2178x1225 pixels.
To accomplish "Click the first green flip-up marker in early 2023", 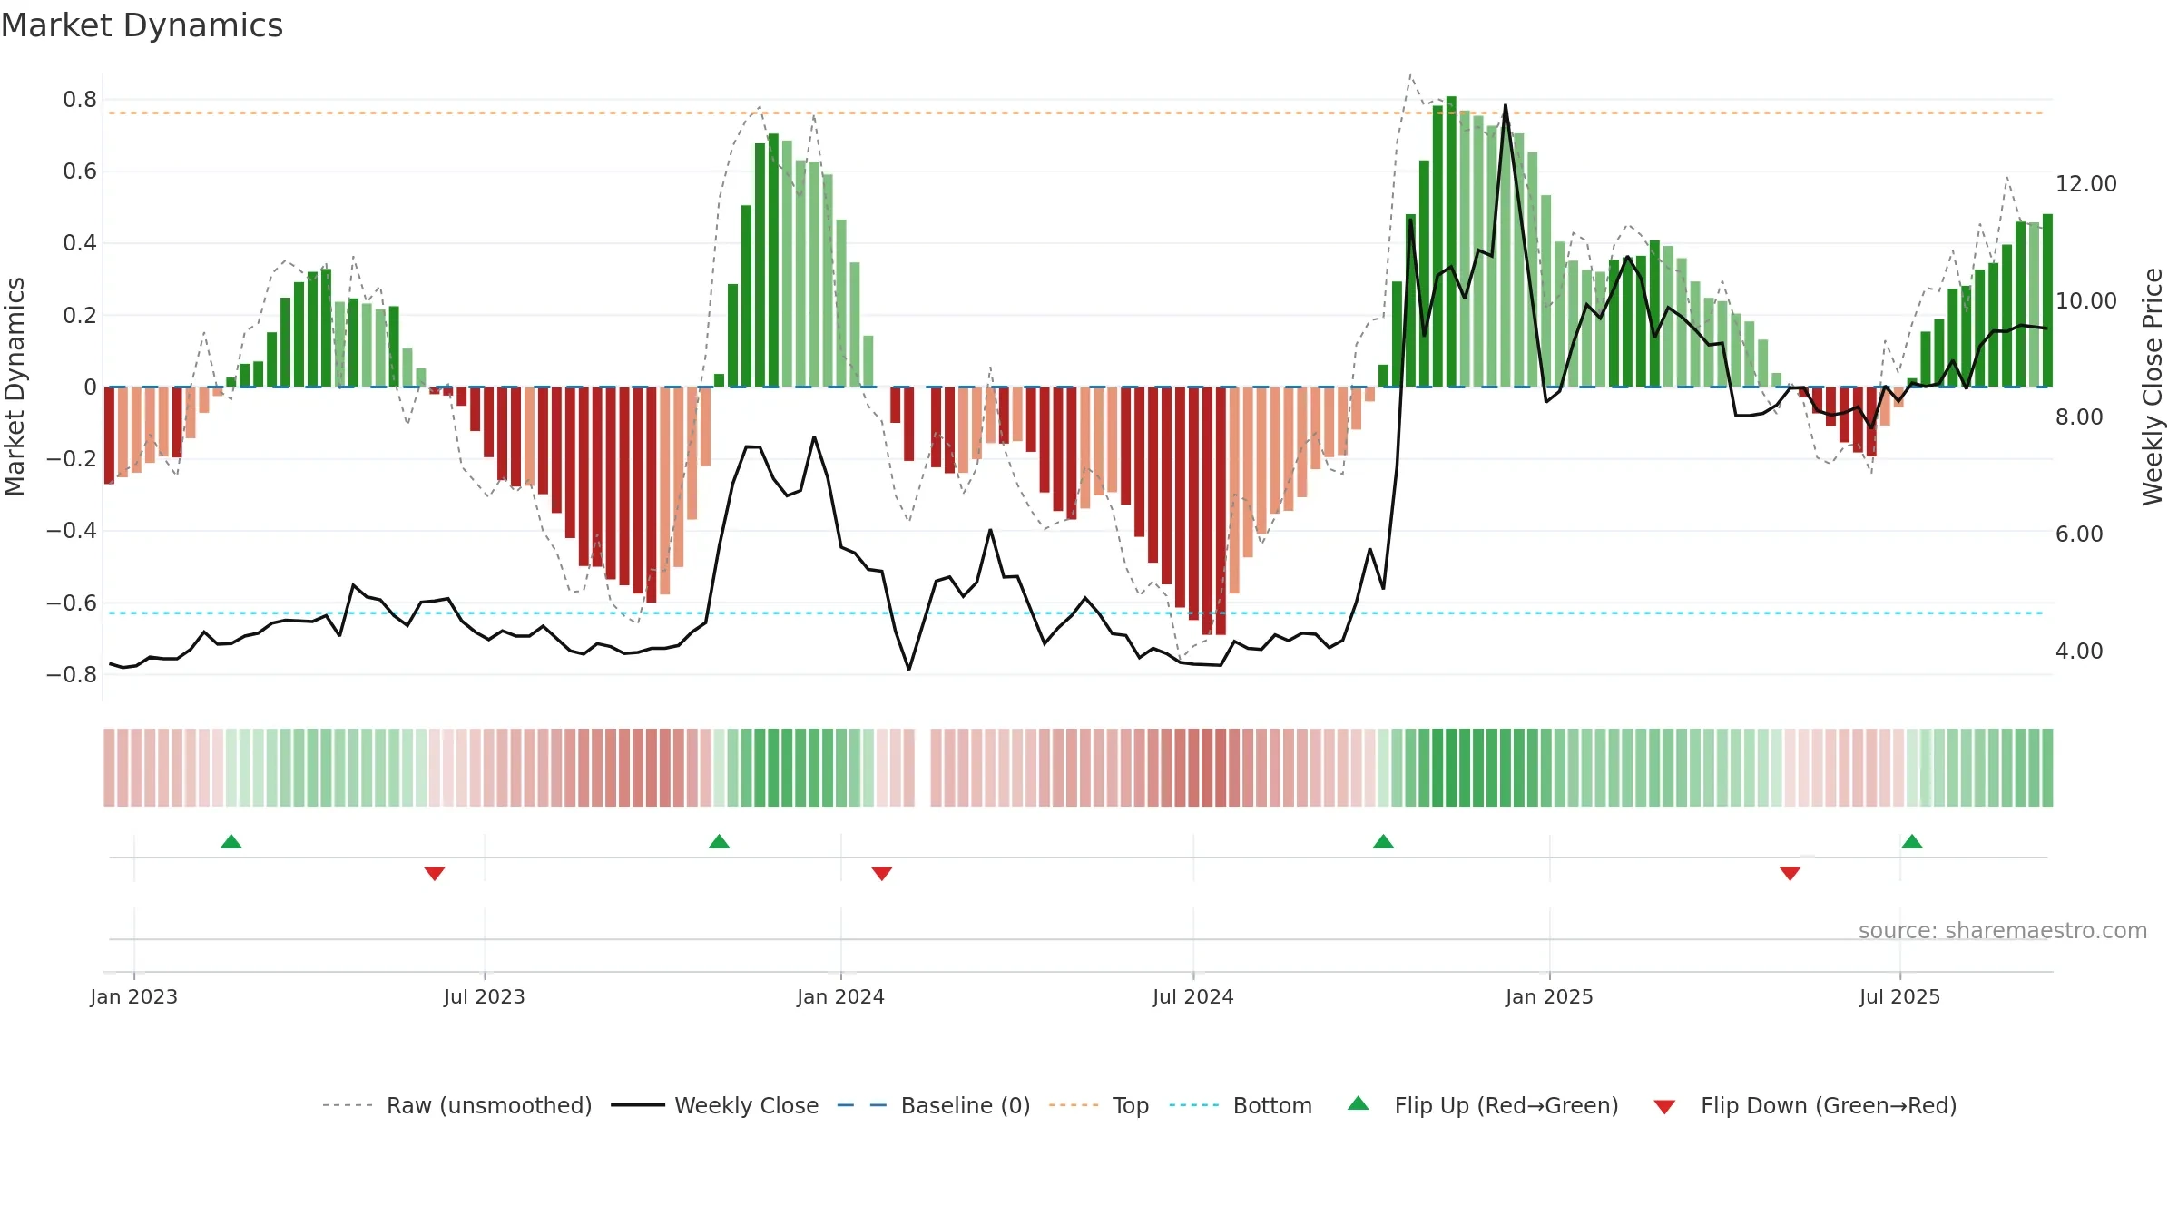I will [231, 841].
